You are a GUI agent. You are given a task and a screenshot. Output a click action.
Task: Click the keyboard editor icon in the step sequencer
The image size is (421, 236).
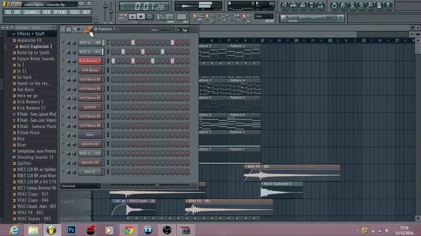(186, 29)
